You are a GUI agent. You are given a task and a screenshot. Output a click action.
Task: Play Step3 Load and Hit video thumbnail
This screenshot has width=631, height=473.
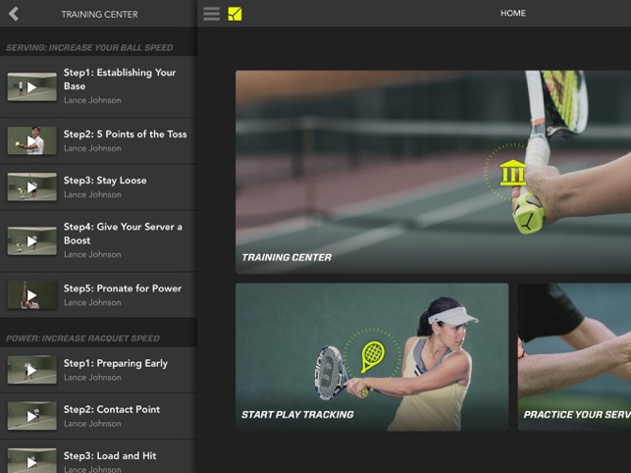pos(31,461)
